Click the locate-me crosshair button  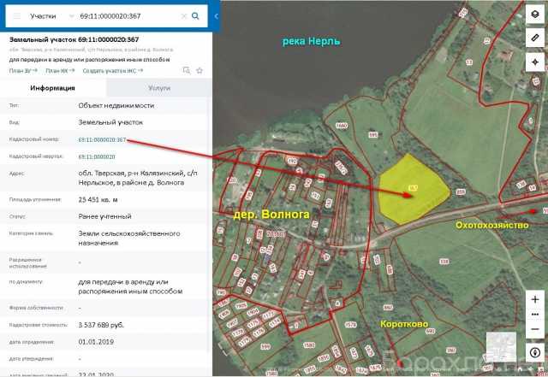[535, 62]
